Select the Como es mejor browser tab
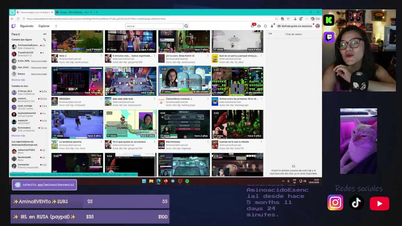Image resolution: width=402 pixels, height=226 pixels. point(35,12)
